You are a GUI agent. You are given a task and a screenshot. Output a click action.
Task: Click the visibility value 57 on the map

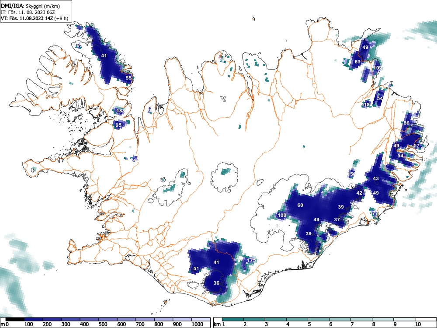416,146
